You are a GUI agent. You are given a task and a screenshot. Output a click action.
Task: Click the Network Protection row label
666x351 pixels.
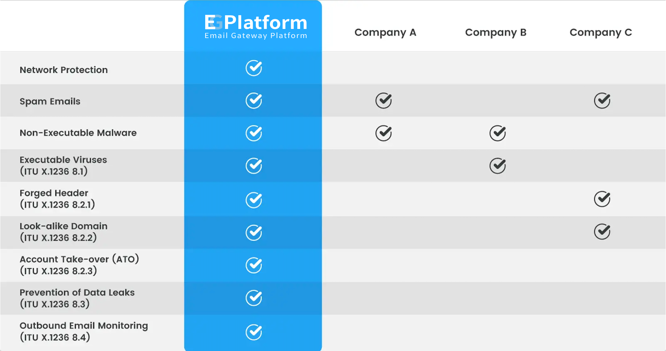(64, 70)
